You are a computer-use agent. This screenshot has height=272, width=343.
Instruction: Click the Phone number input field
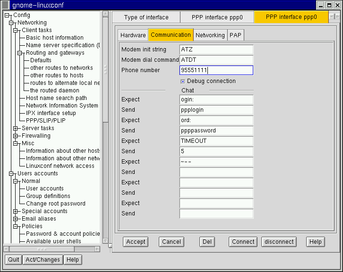tap(216, 70)
